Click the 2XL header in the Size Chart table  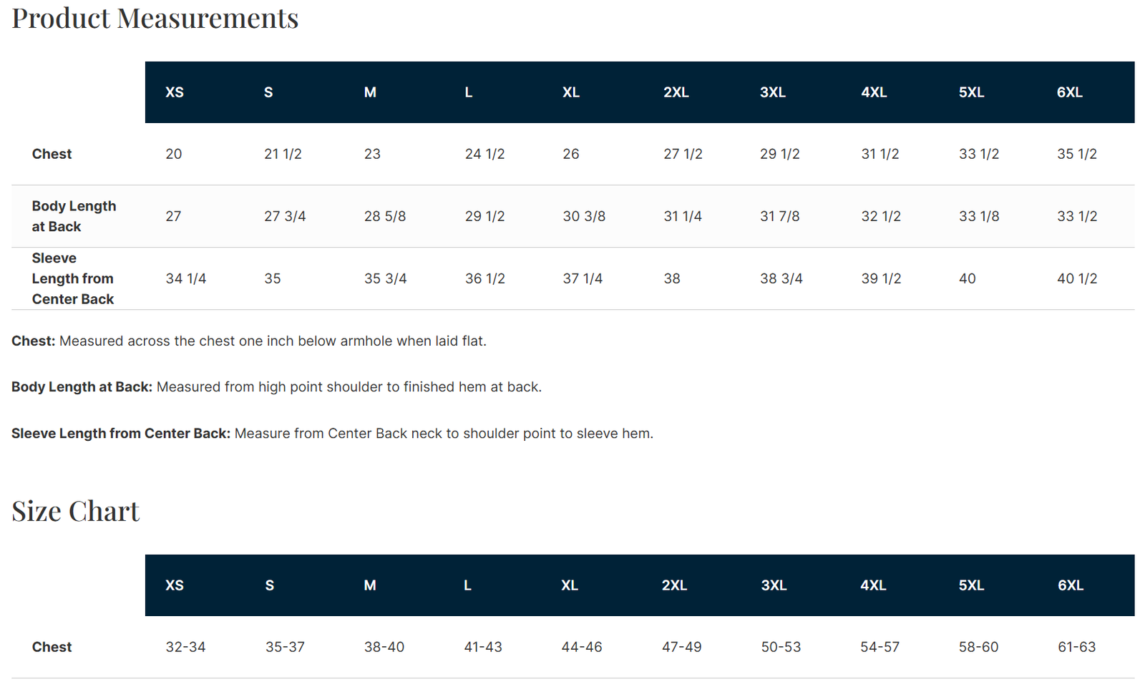tap(674, 585)
